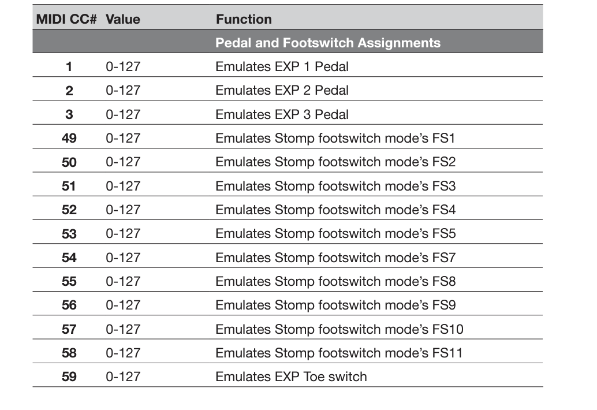The height and width of the screenshot is (410, 597).
Task: Click the Stomp footswitch mode's FS10 row
Action: pyautogui.click(x=339, y=329)
